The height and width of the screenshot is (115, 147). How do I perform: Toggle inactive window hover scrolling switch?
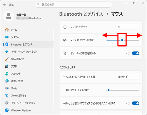(136, 103)
